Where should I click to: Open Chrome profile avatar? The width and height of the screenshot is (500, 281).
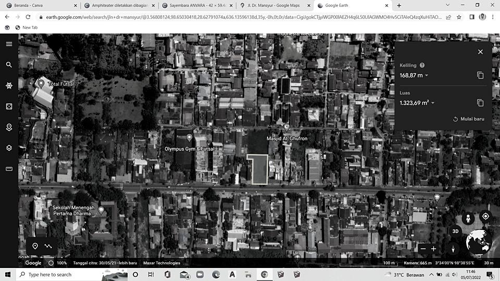tap(482, 17)
